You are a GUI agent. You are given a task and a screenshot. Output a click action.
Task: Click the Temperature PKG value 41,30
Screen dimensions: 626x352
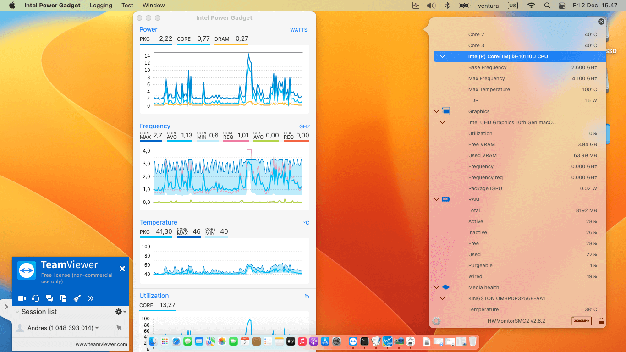164,232
